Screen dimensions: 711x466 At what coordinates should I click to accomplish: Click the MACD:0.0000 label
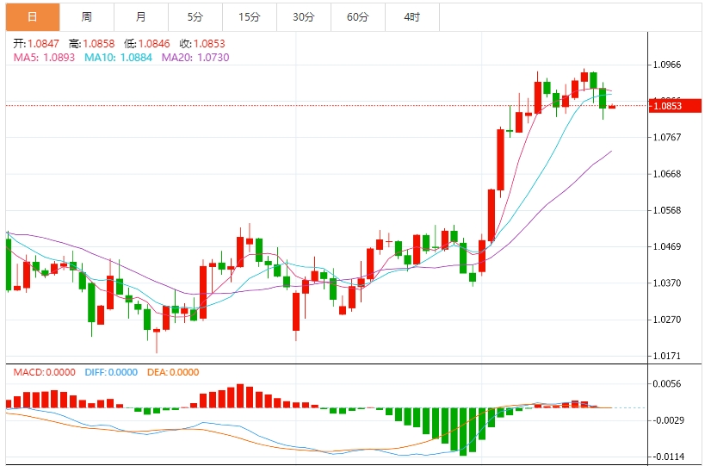tap(45, 372)
